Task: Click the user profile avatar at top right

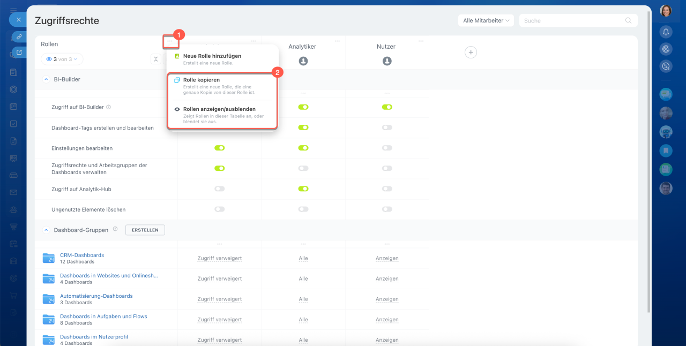Action: click(x=666, y=11)
